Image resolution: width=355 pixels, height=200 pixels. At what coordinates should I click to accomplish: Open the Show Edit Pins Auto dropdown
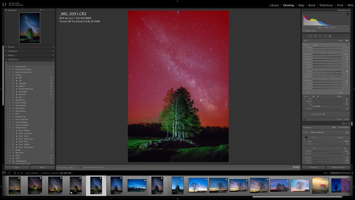coord(71,168)
